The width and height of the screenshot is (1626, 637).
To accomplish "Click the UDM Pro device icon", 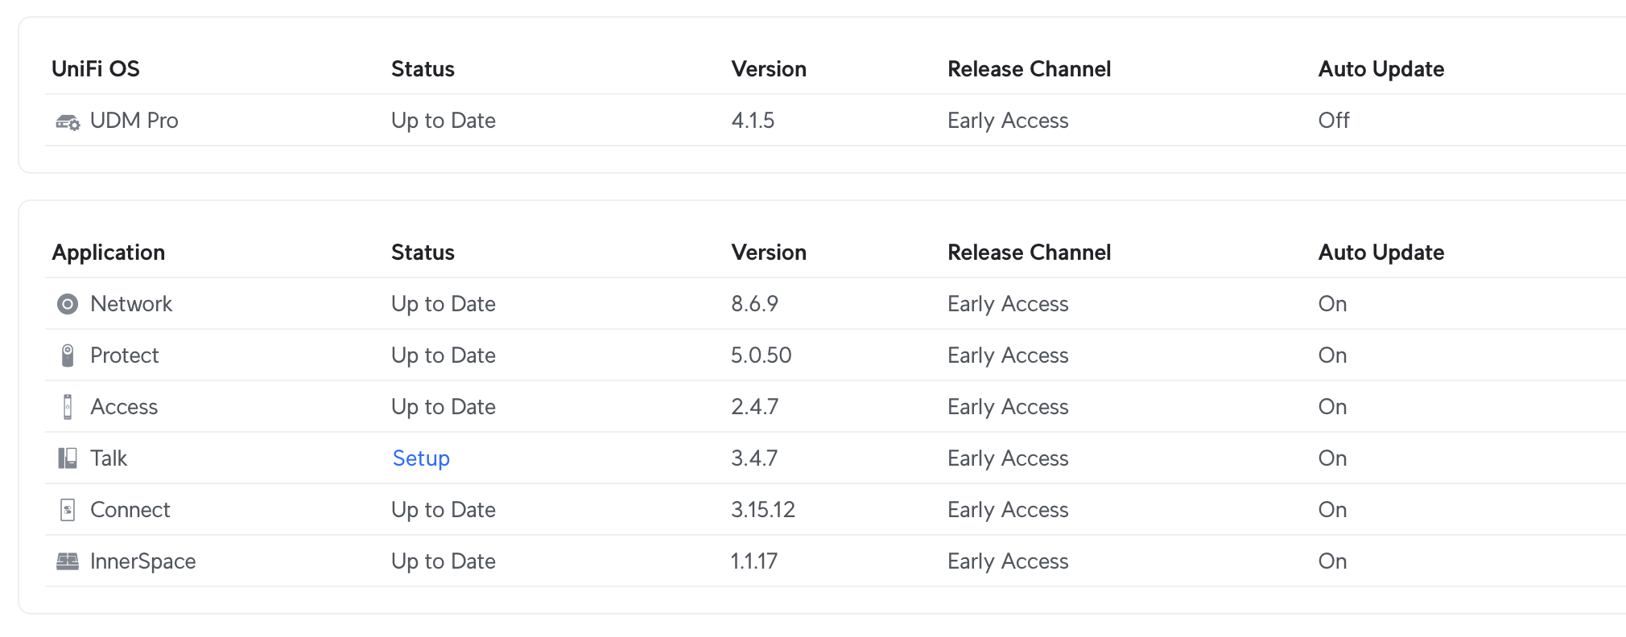I will point(68,121).
